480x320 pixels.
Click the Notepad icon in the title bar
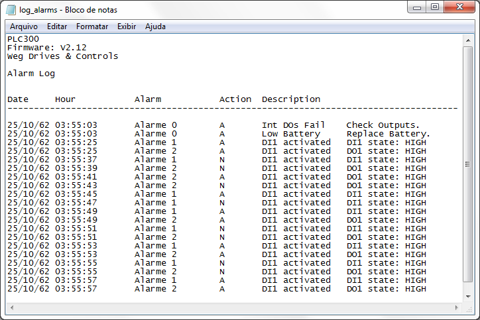[x=12, y=10]
